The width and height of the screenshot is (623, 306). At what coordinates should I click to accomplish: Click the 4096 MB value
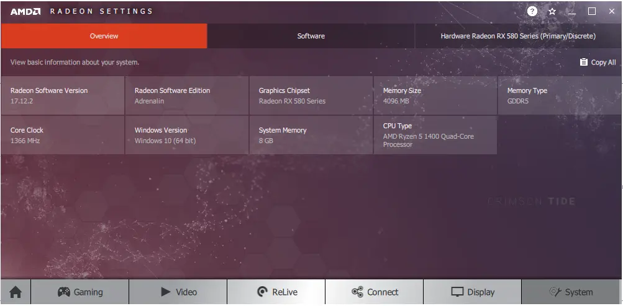tap(396, 101)
